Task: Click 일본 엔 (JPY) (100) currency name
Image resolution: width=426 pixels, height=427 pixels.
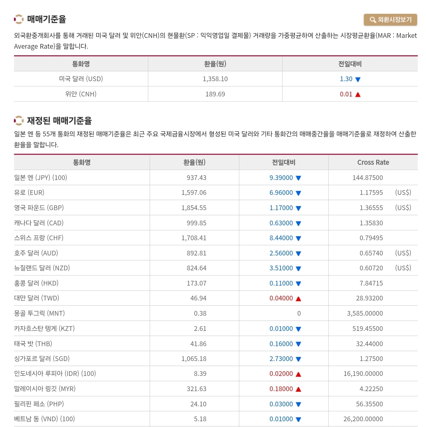Action: pyautogui.click(x=41, y=178)
